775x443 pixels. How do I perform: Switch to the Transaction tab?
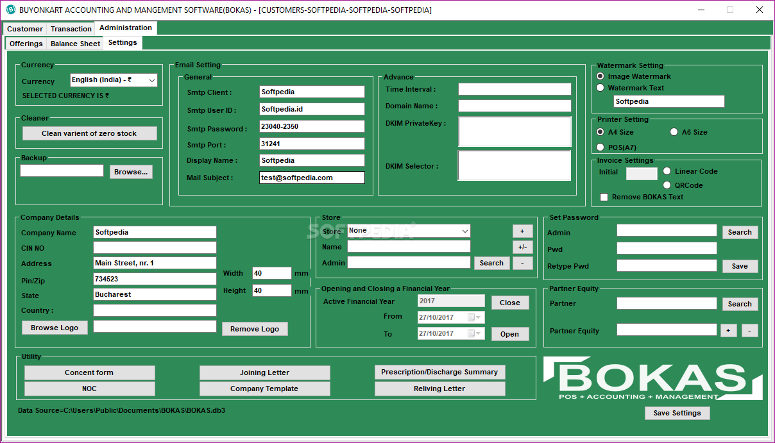tap(71, 29)
